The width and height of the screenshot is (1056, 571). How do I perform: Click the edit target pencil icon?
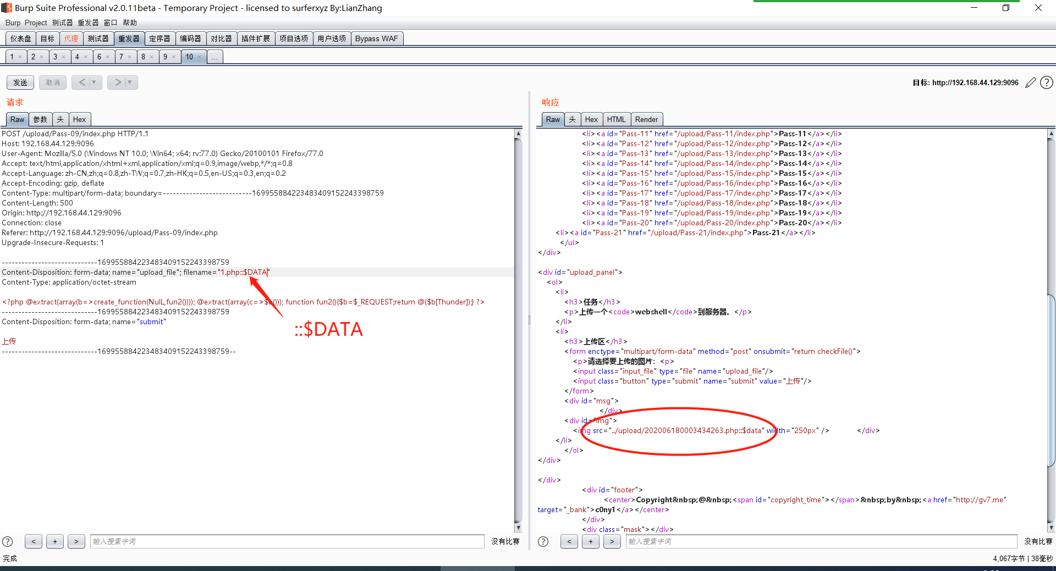[x=1031, y=82]
